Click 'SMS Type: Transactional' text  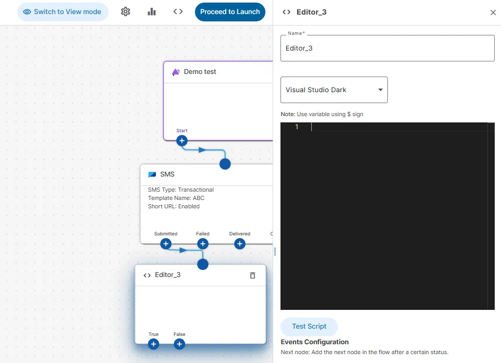pos(180,190)
